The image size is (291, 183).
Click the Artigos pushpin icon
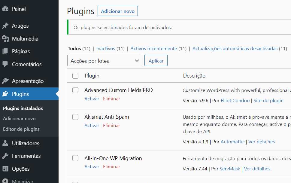point(5,26)
